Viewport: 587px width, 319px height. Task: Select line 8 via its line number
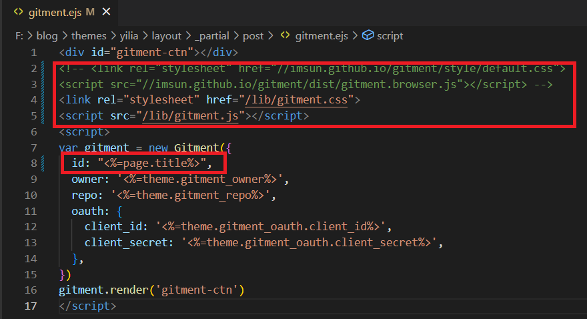[33, 163]
